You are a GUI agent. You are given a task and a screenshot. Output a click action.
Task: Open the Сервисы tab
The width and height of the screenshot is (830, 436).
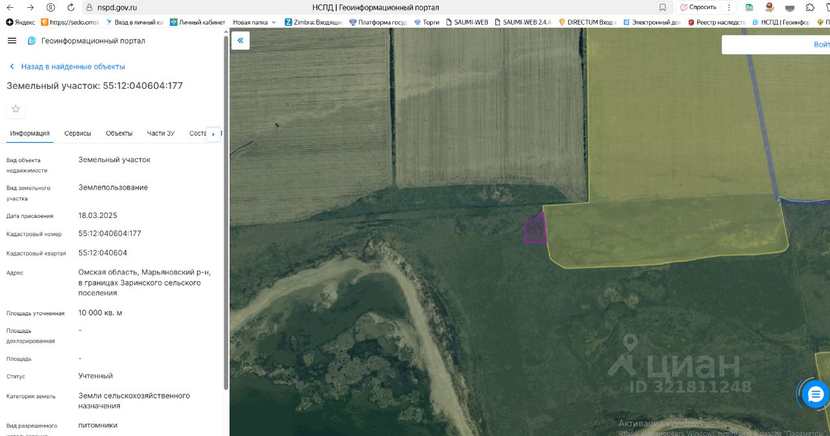tap(78, 133)
